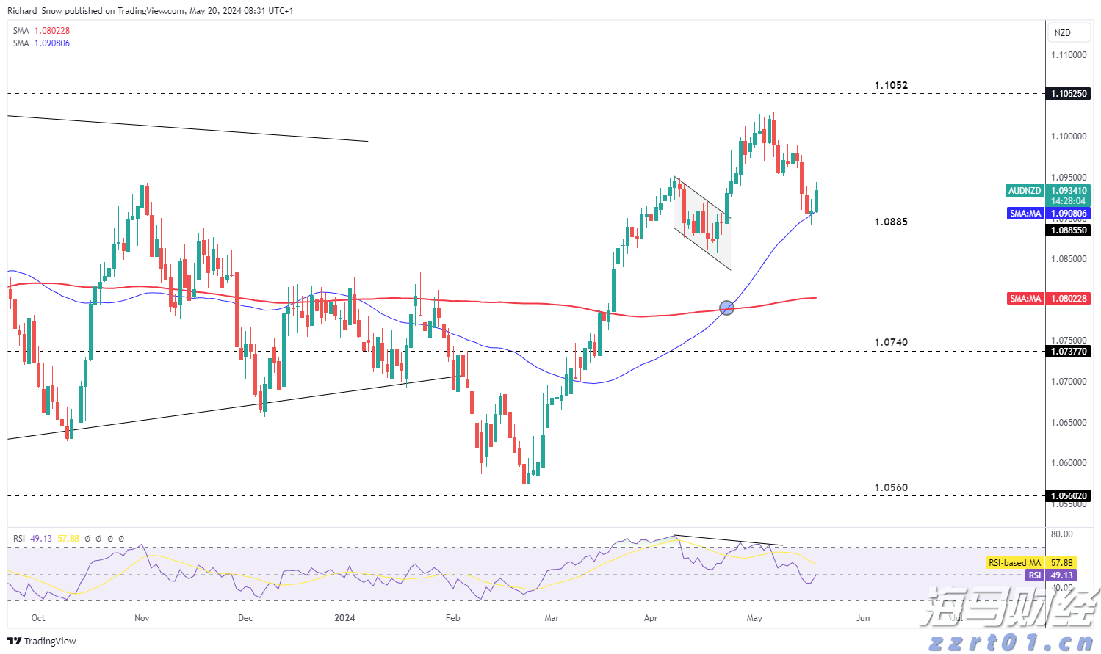Click the 2024 label on time axis

click(x=344, y=618)
